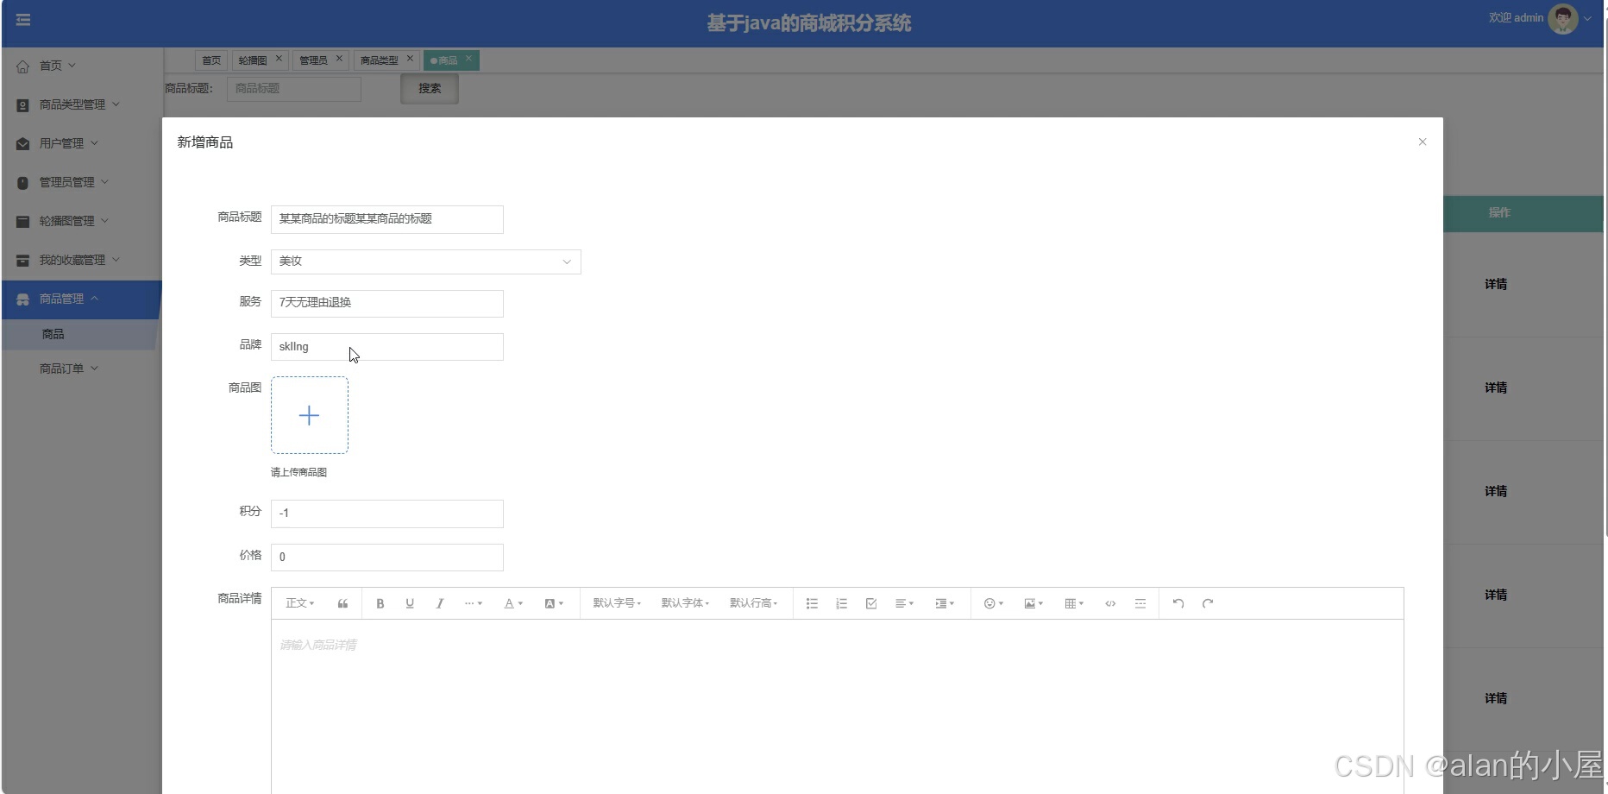Image resolution: width=1608 pixels, height=794 pixels.
Task: Open 默认行高 line height dropdown
Action: pyautogui.click(x=753, y=603)
